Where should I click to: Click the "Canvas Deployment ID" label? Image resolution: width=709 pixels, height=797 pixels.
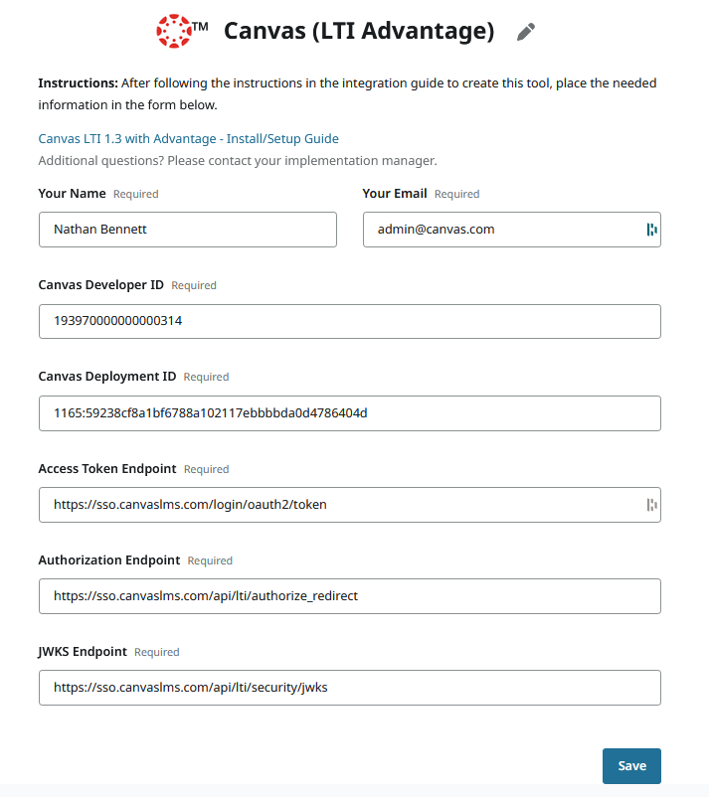(107, 377)
